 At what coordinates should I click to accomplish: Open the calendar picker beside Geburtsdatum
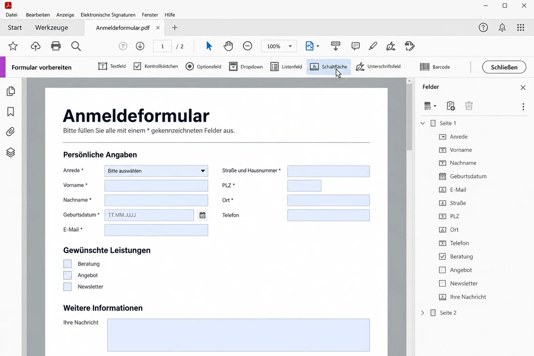[202, 215]
